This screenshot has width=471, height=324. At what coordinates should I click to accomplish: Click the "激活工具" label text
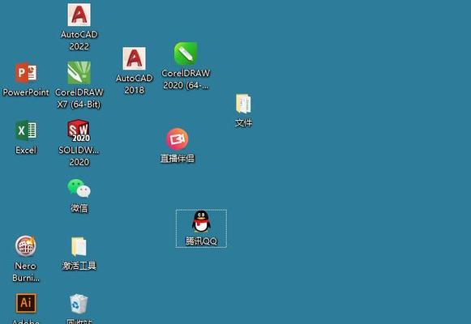click(79, 266)
